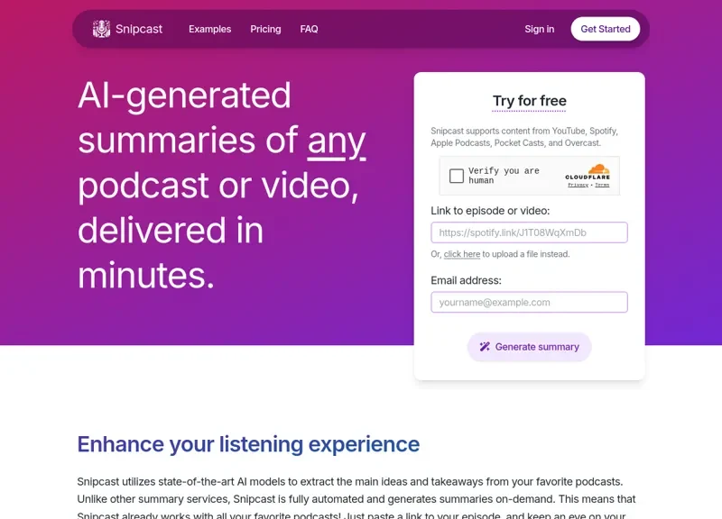This screenshot has height=519, width=722.
Task: Click the Snipcast logo icon
Action: click(x=101, y=29)
